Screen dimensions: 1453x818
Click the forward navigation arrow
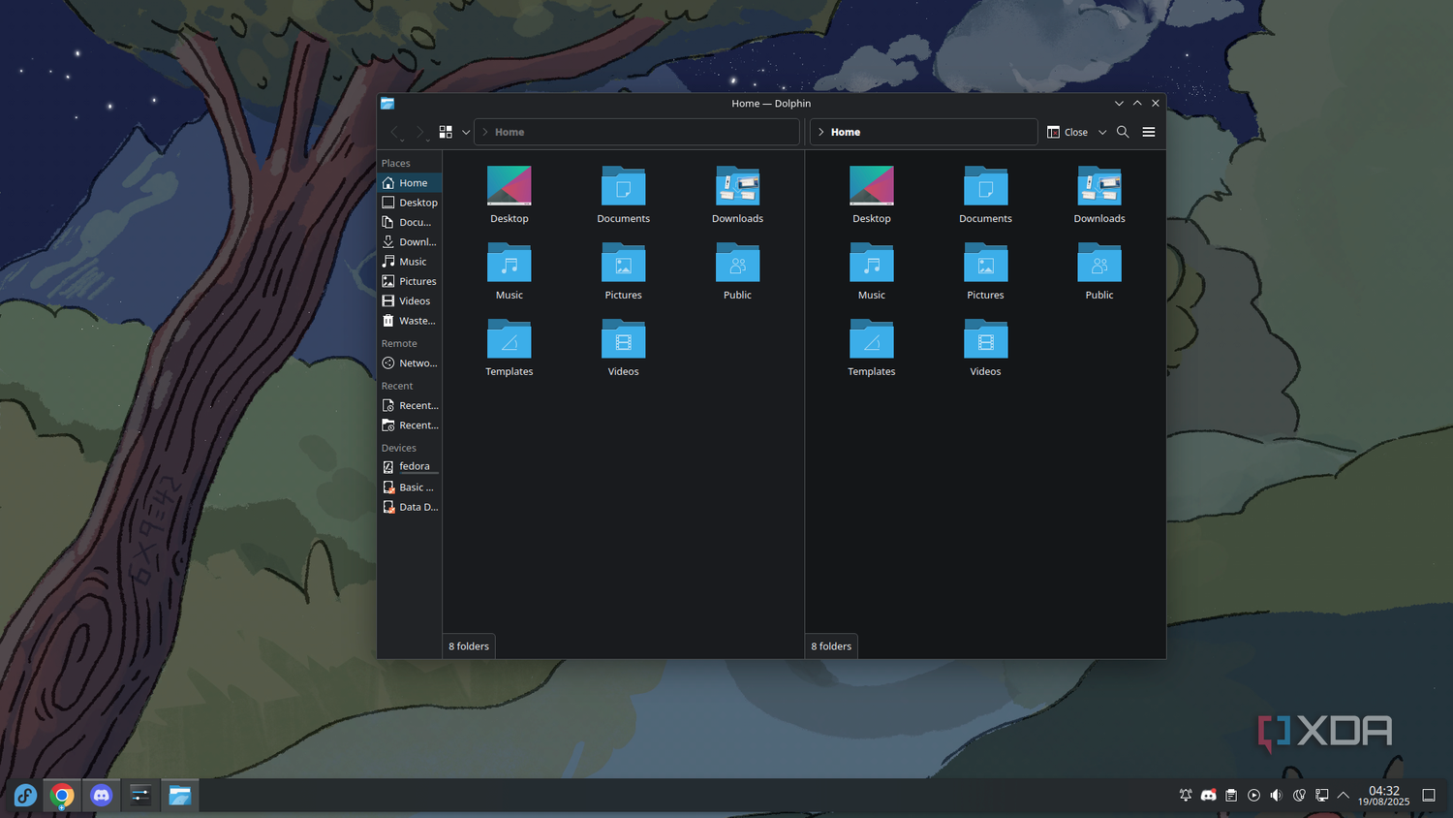pos(419,132)
